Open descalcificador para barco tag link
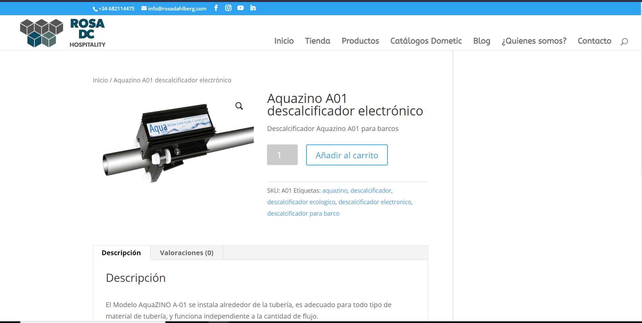The width and height of the screenshot is (642, 323). coord(303,214)
